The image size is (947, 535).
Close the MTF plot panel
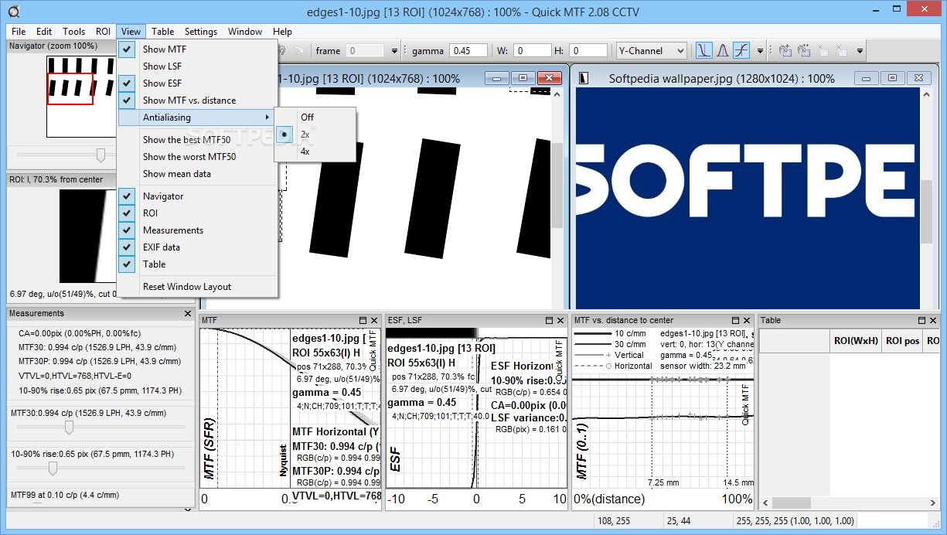tap(375, 320)
